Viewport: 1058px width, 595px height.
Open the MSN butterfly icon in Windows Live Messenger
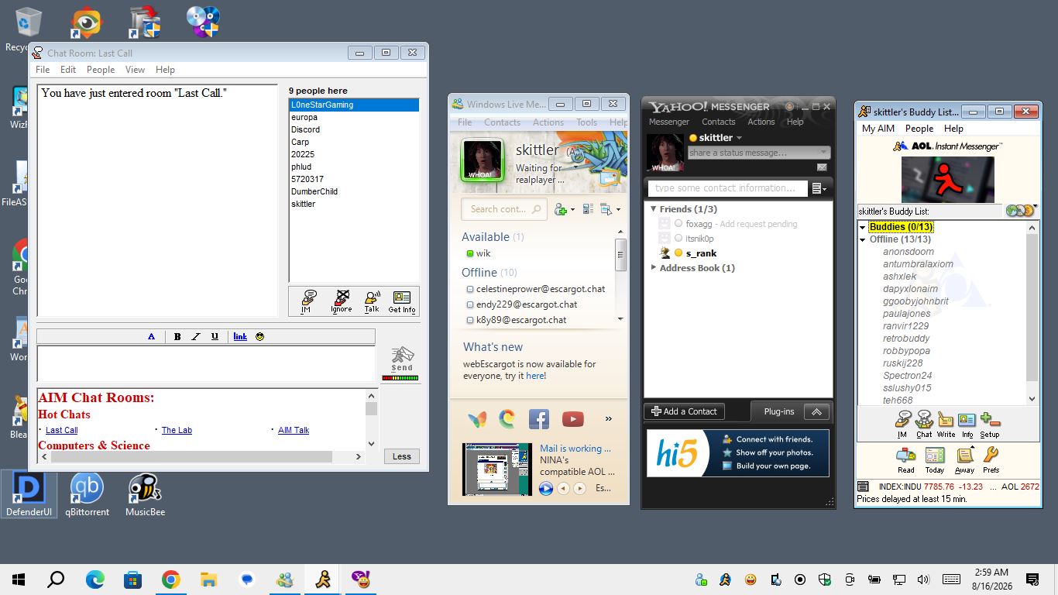coord(478,419)
